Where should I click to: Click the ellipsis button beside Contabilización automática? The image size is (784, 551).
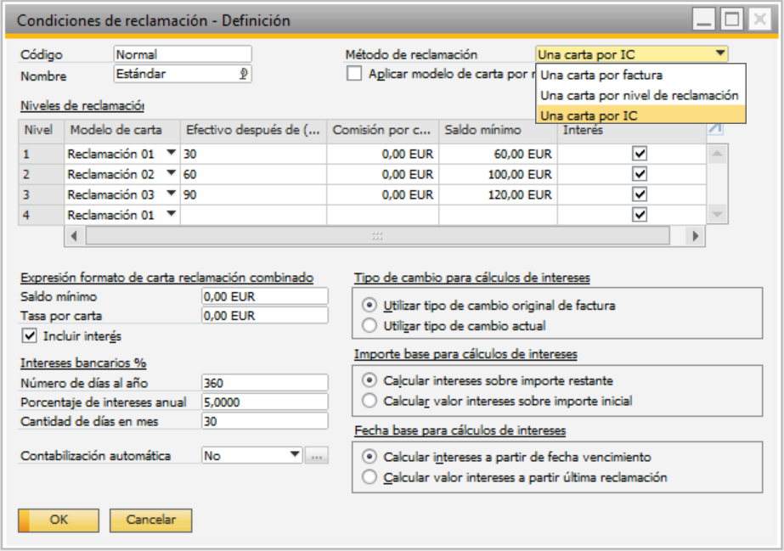[x=317, y=456]
